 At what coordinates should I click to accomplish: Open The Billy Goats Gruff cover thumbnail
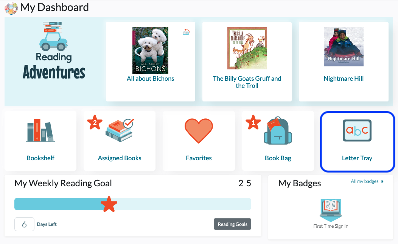point(247,48)
